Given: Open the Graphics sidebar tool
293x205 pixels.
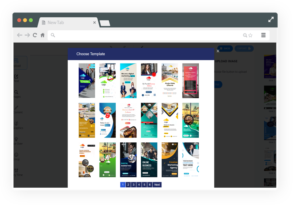Looking at the screenshot, I should tap(18, 125).
